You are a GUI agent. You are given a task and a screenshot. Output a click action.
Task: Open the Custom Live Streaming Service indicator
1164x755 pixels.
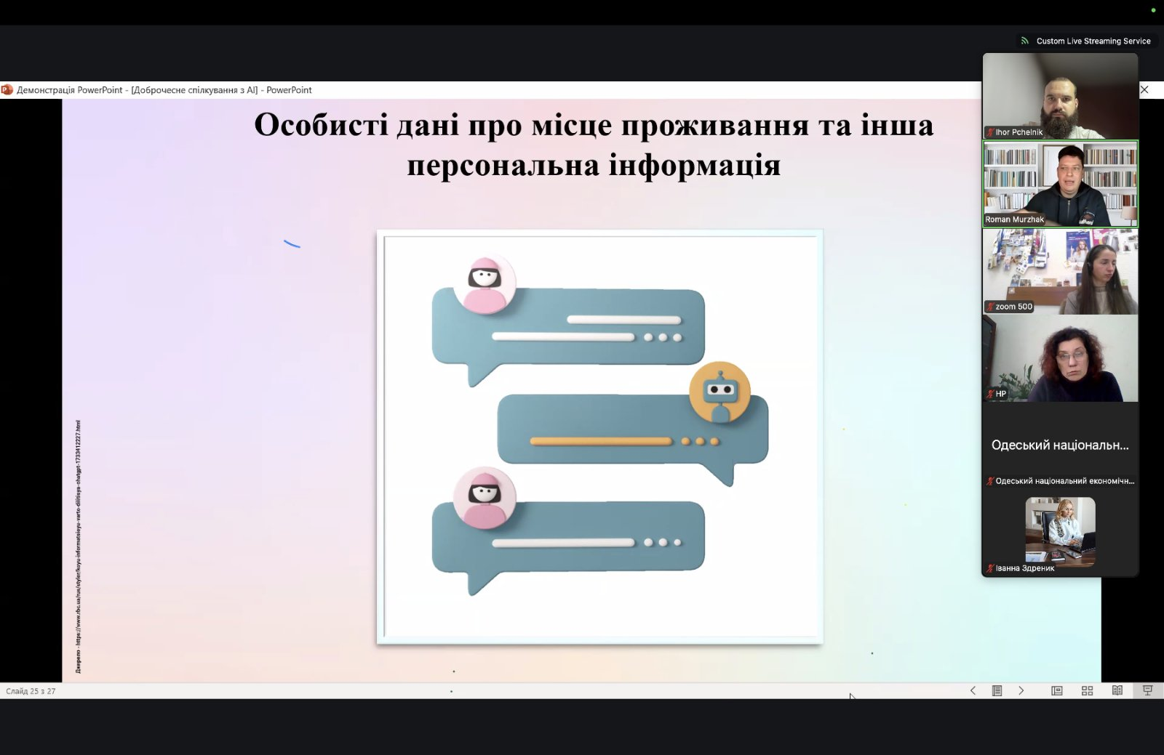pyautogui.click(x=1093, y=41)
